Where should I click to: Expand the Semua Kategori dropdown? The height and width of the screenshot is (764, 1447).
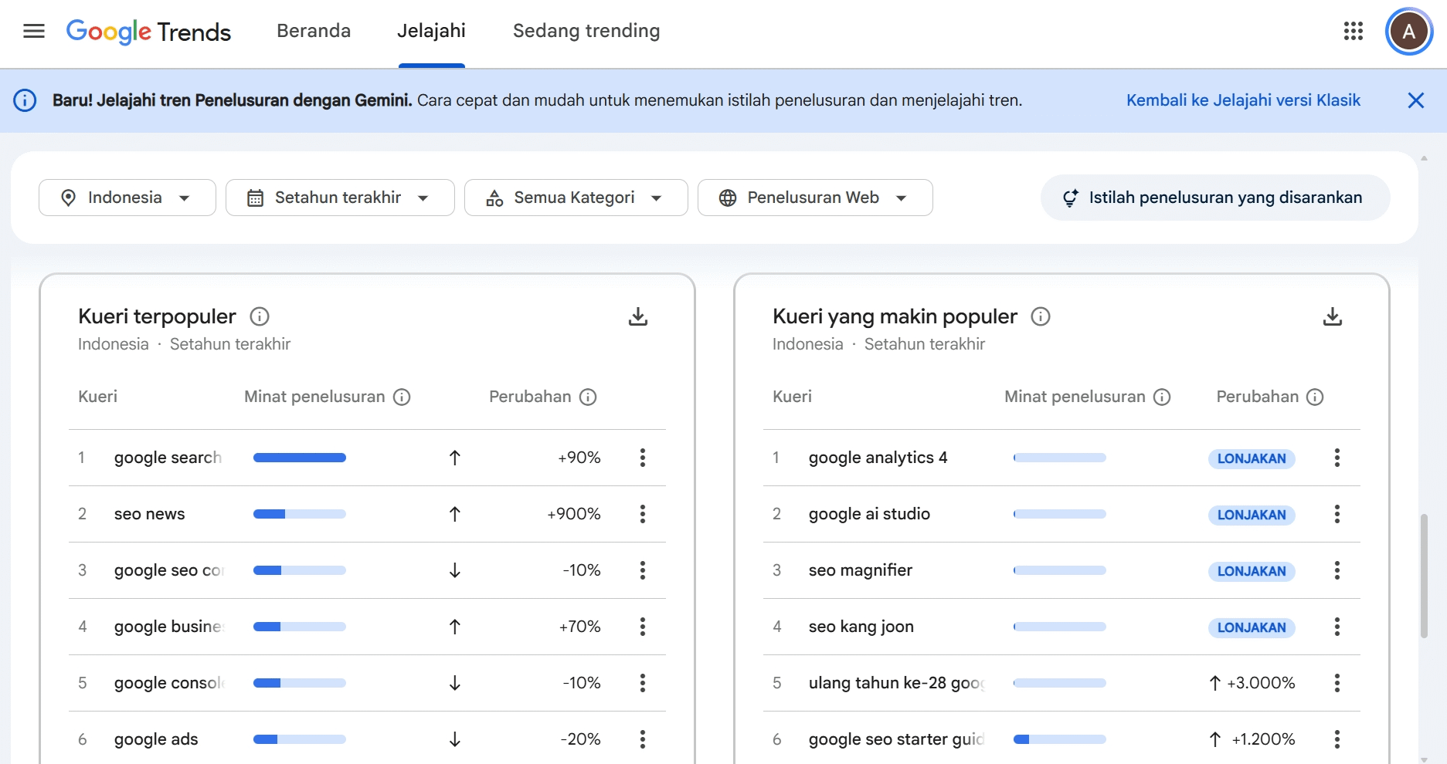pos(576,198)
